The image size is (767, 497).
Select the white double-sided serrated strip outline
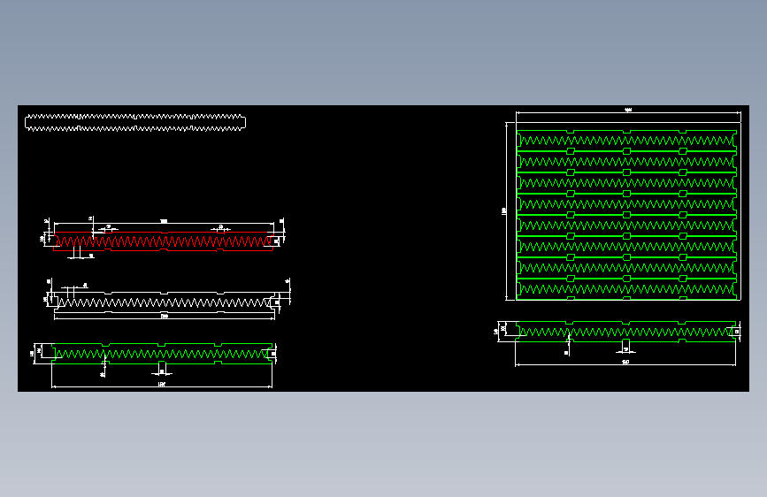pyautogui.click(x=135, y=123)
